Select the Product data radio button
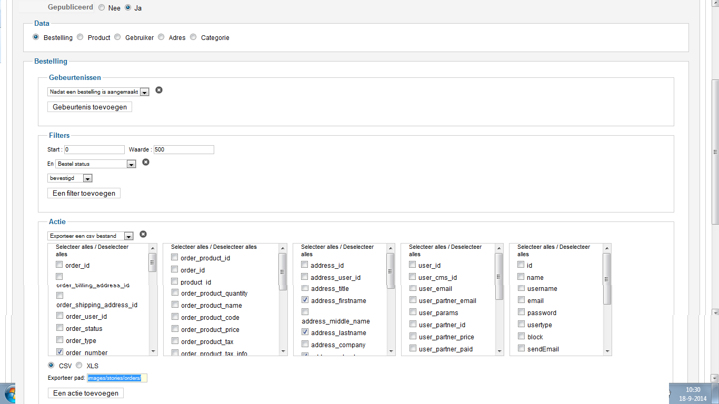Image resolution: width=719 pixels, height=404 pixels. pos(80,37)
